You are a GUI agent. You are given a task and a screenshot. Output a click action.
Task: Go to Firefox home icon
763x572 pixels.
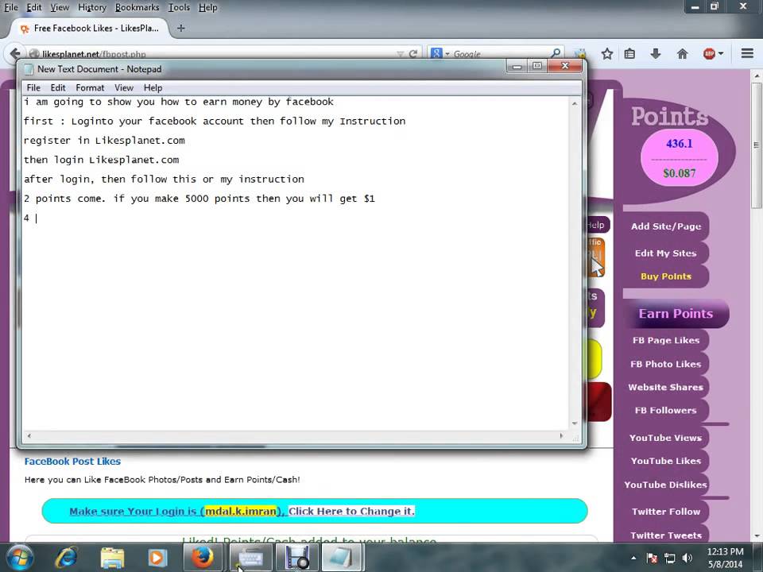(682, 53)
